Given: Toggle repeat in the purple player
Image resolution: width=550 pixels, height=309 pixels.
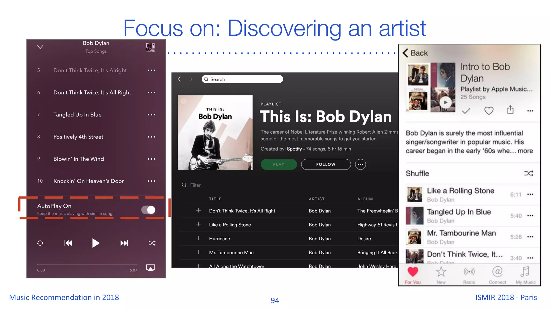Looking at the screenshot, I should (x=40, y=243).
